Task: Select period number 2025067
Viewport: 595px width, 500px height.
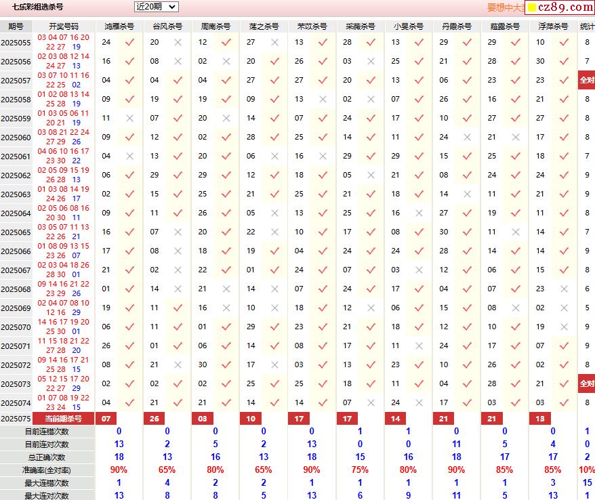Action: pyautogui.click(x=16, y=270)
